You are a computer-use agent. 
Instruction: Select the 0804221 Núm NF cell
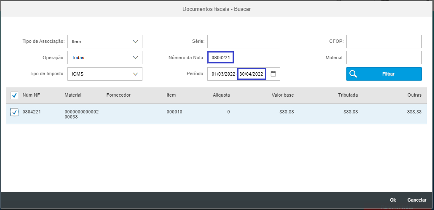coord(32,112)
